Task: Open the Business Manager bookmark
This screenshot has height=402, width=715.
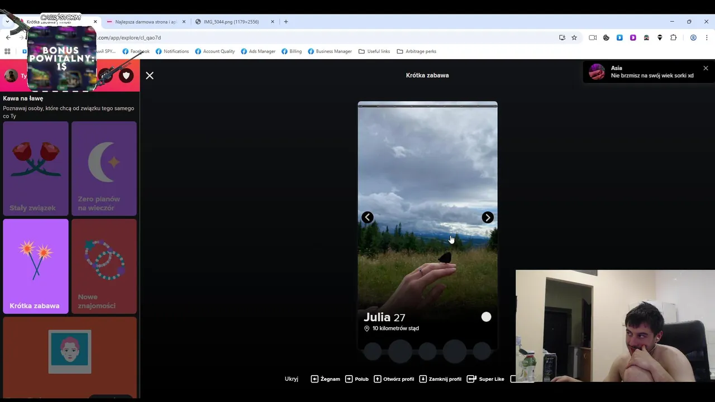Action: point(330,51)
